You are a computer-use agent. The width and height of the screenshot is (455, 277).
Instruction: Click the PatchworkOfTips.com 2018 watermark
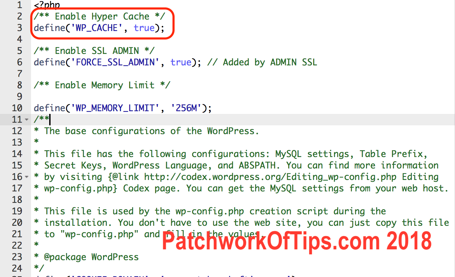(297, 240)
